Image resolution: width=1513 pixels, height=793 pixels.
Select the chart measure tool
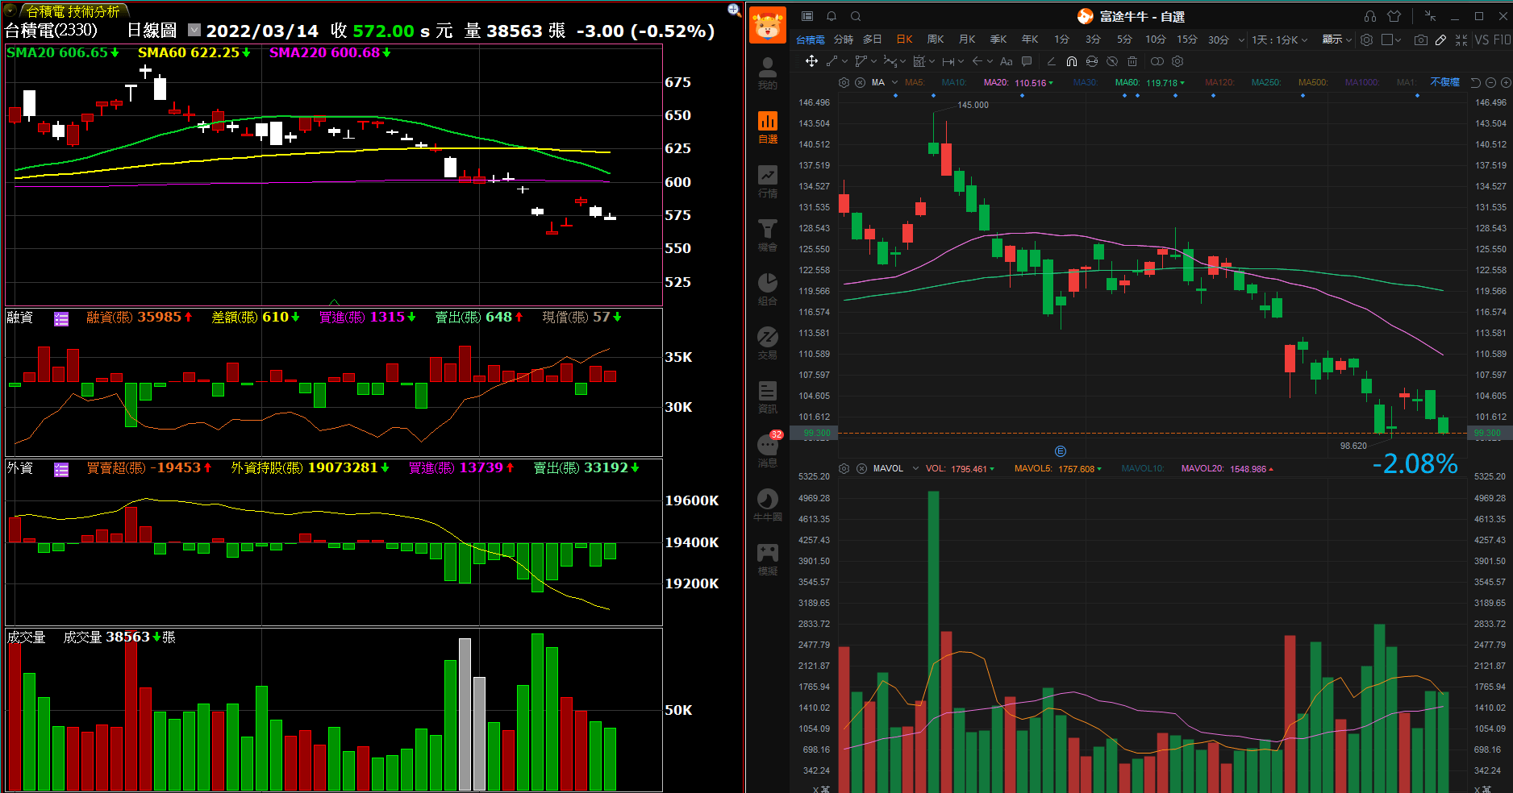[919, 61]
